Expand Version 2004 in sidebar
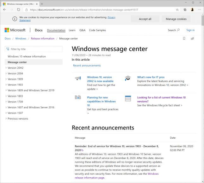This screenshot has width=204, height=183. pyautogui.click(x=6, y=73)
